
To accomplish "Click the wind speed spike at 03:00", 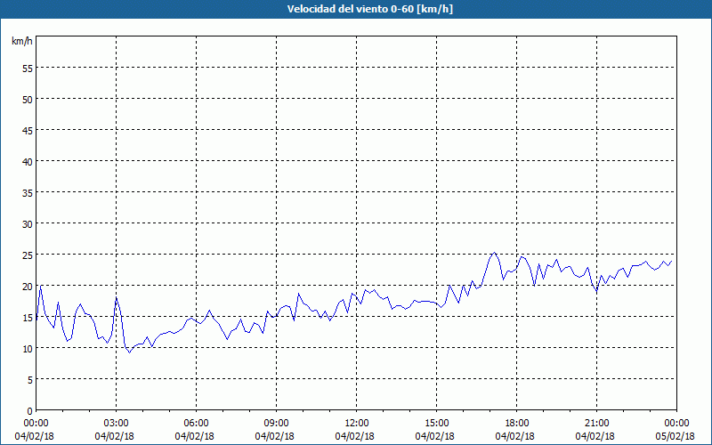I will pos(117,297).
